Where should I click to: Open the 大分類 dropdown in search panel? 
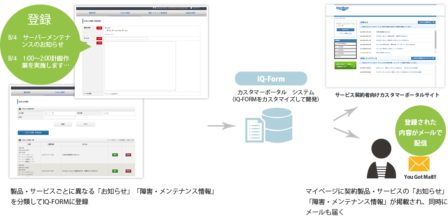48,113
